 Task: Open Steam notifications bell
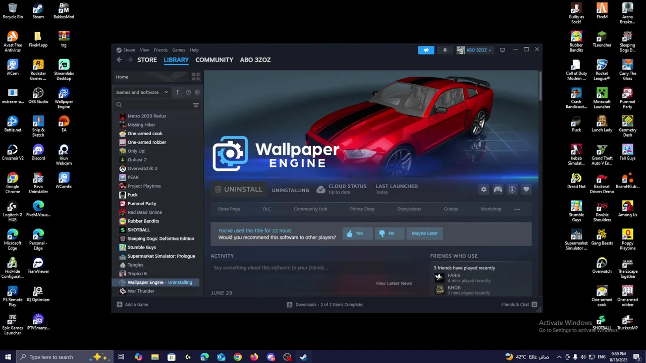445,50
